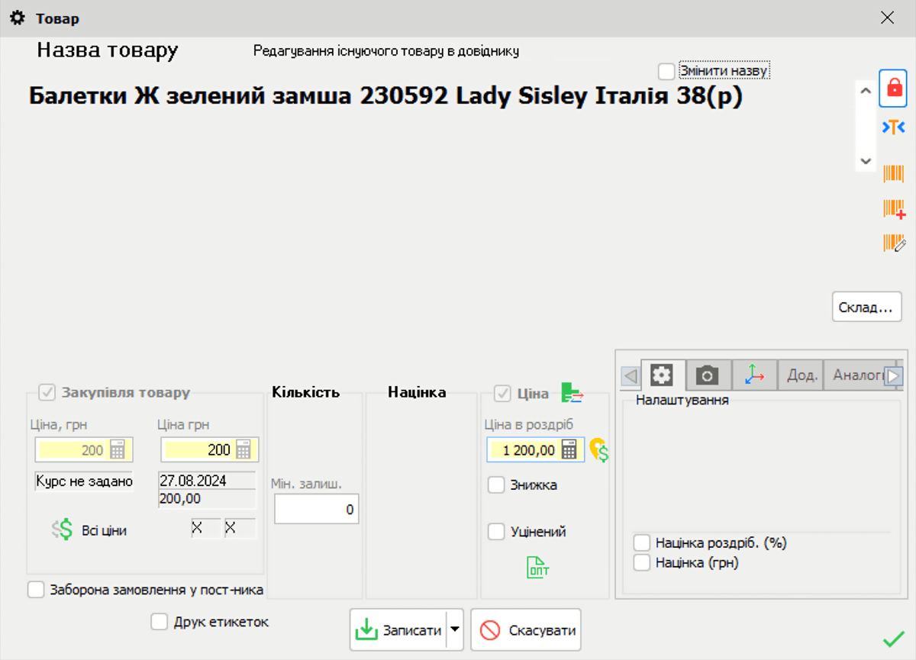The height and width of the screenshot is (660, 916).
Task: Check the Друк етикеток option
Action: pyautogui.click(x=160, y=623)
